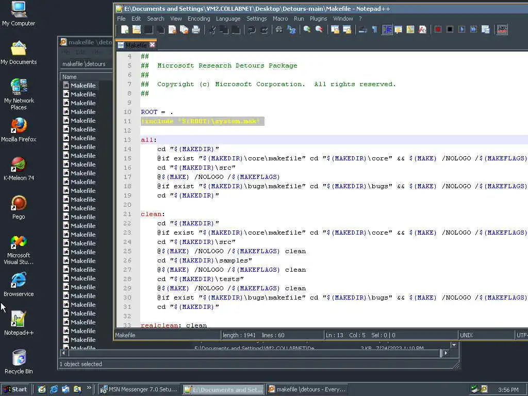Toggle synchronized vertical scrolling icon
Image resolution: width=528 pixels, height=396 pixels.
click(x=335, y=29)
